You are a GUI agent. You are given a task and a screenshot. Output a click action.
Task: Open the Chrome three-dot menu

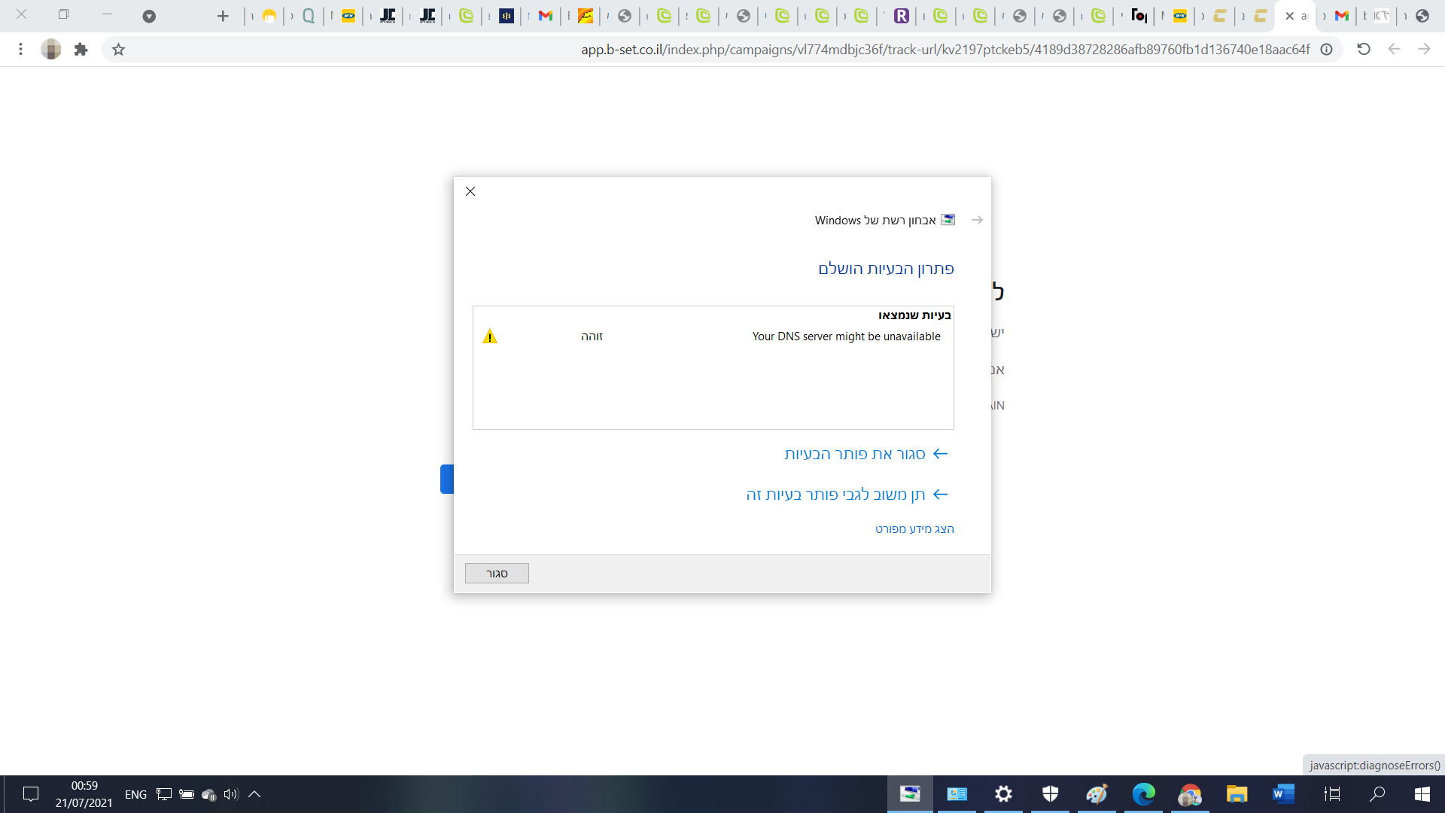[x=20, y=50]
